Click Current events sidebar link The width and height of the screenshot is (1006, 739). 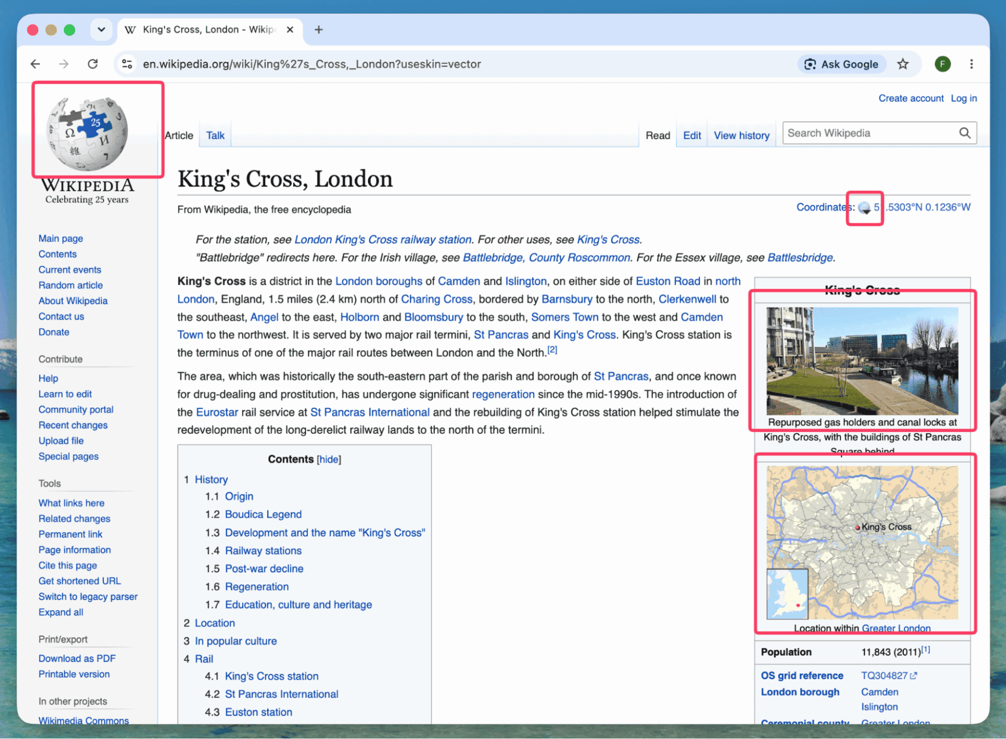pyautogui.click(x=70, y=270)
